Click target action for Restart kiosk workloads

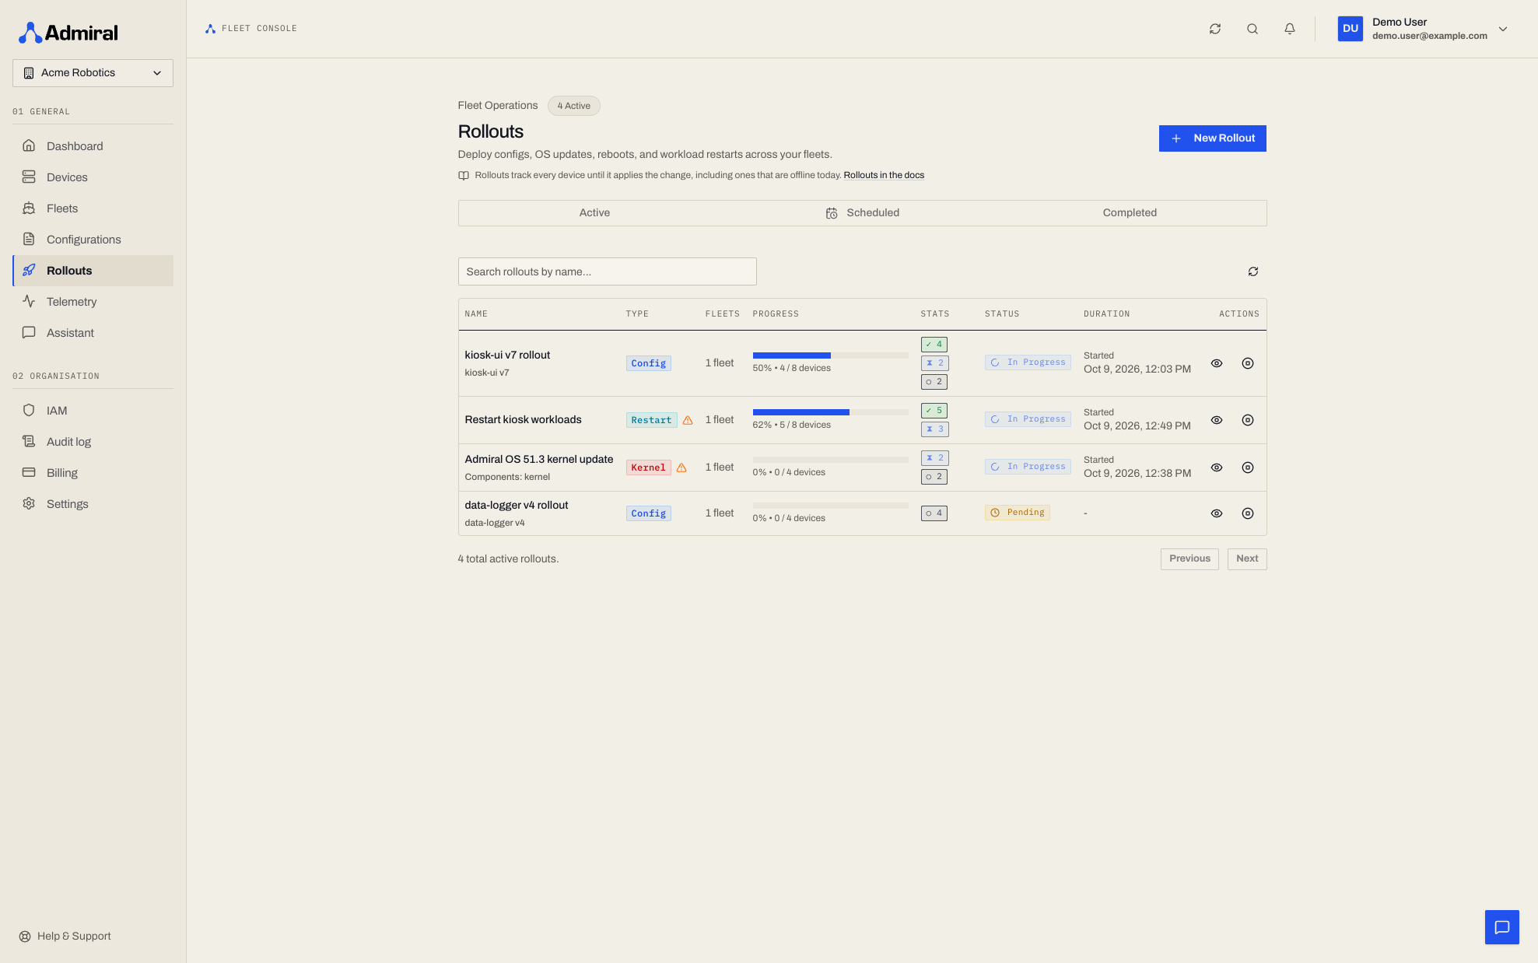point(1248,420)
